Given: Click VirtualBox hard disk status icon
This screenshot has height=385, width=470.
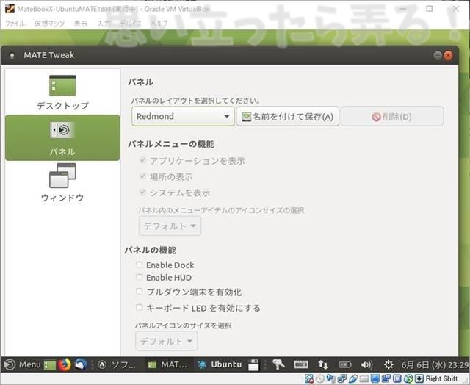Looking at the screenshot, I should pyautogui.click(x=309, y=378).
